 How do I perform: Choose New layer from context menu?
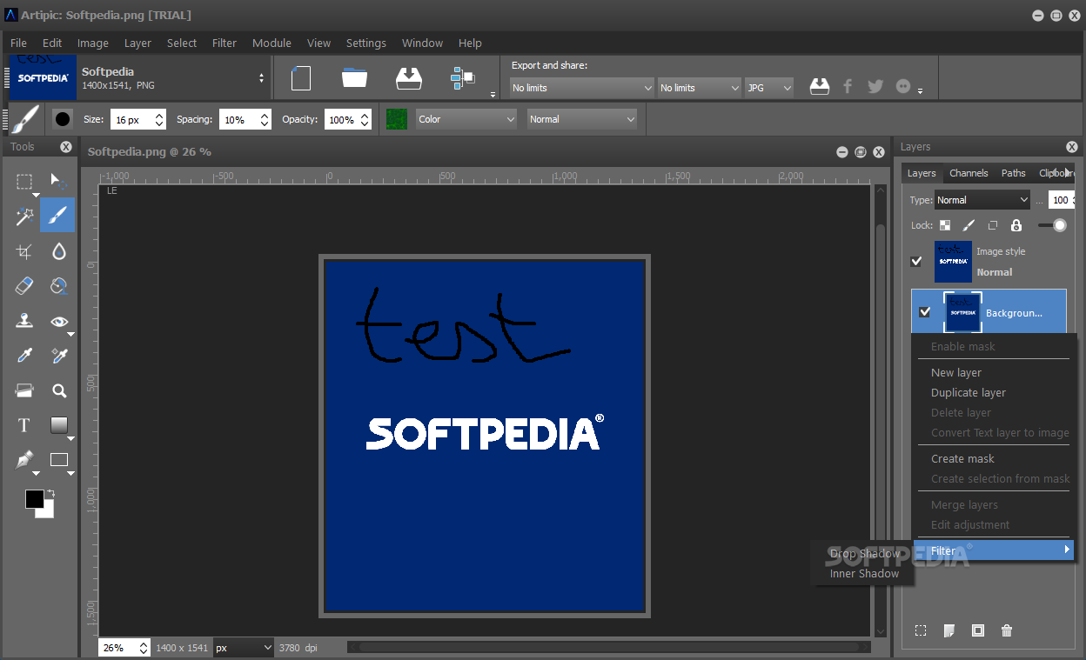point(956,372)
